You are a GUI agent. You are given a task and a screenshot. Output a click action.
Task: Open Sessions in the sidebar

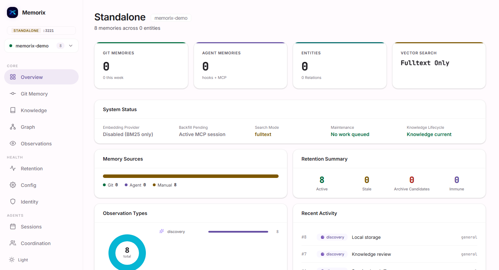(x=41, y=226)
